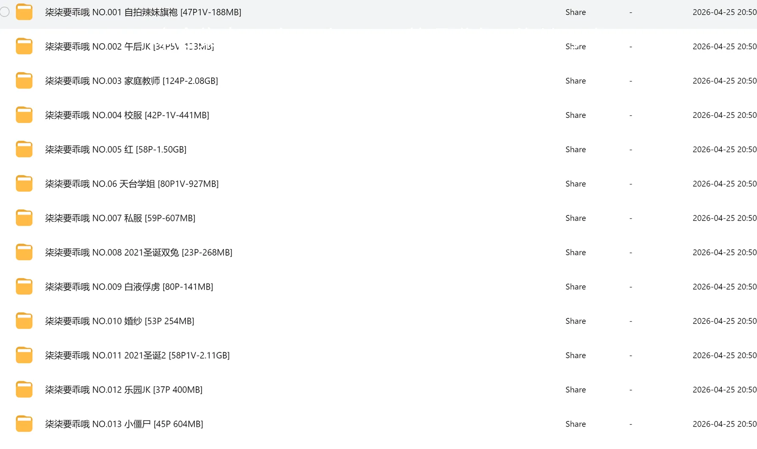Click Share in the NO.007 row
The height and width of the screenshot is (449, 757).
(575, 218)
